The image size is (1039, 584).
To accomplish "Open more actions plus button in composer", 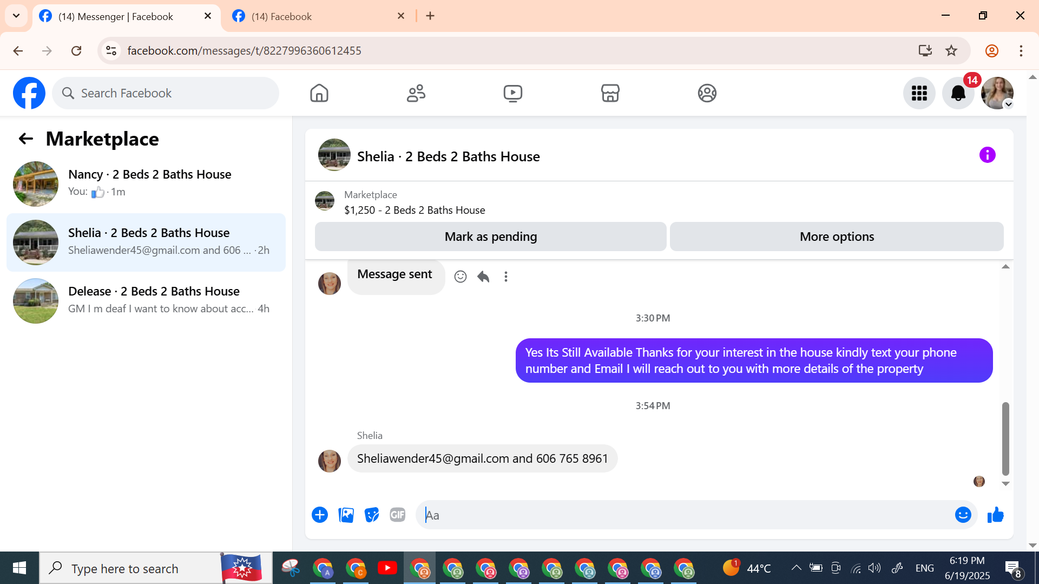I will 320,515.
